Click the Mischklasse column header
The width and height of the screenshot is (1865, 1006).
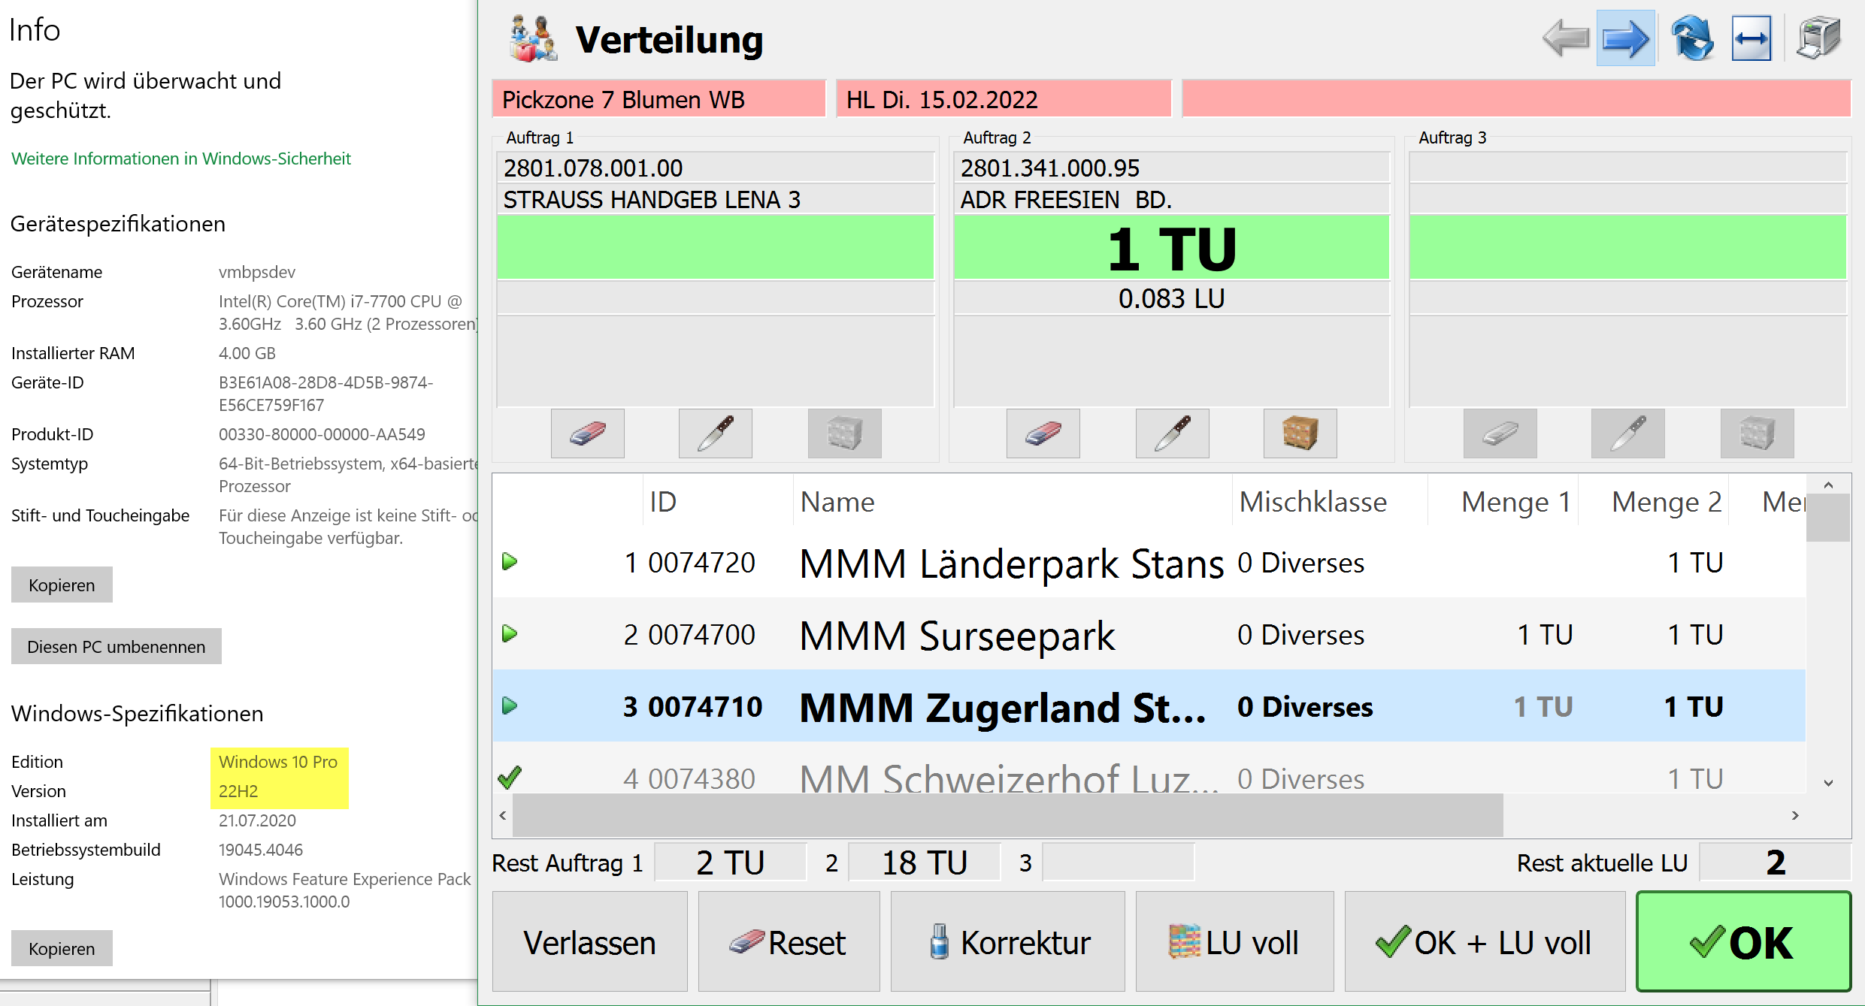[x=1312, y=502]
